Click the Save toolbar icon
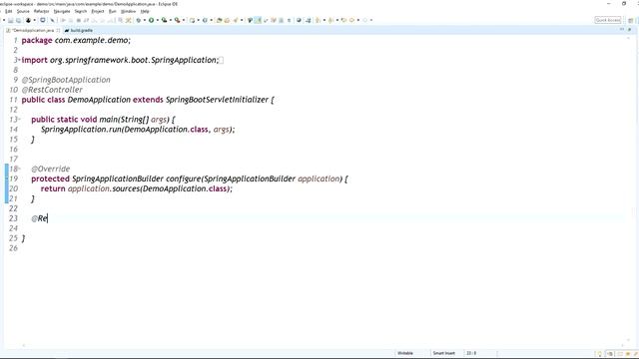639x359 pixels. (11, 20)
